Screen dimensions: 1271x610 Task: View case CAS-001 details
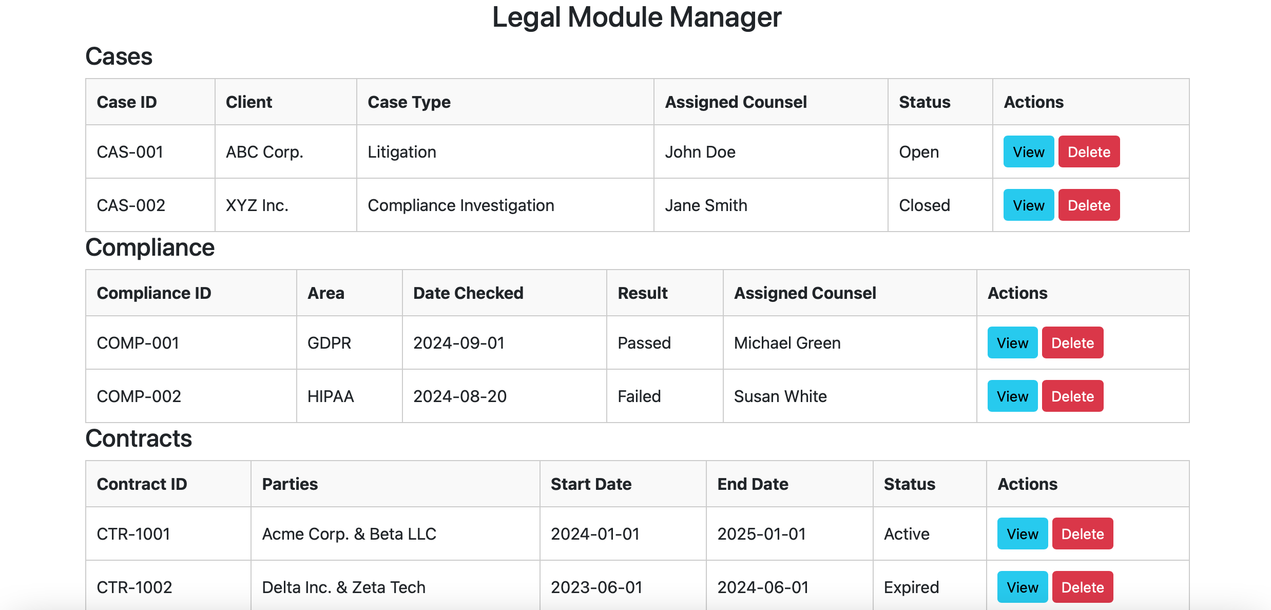click(1028, 152)
